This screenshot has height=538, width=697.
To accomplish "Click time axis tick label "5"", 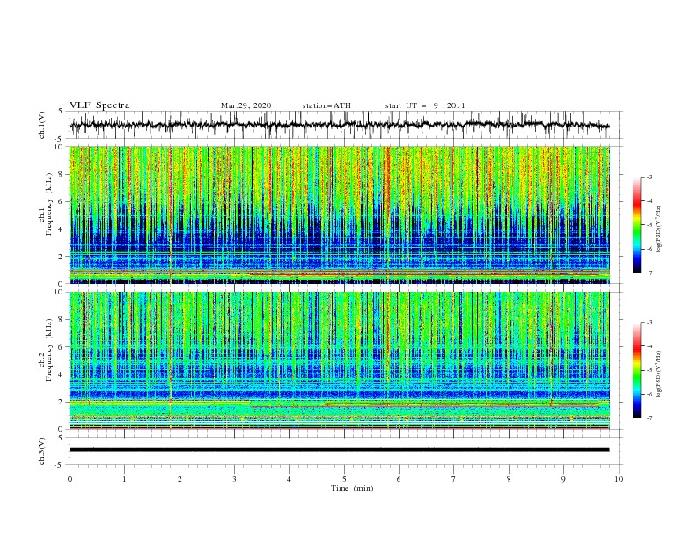I will [344, 479].
